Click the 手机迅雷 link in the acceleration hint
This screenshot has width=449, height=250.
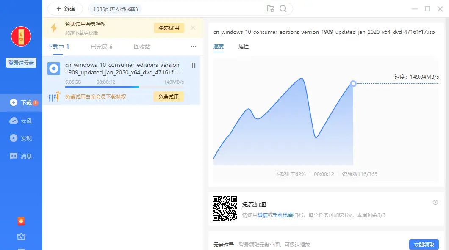283,215
